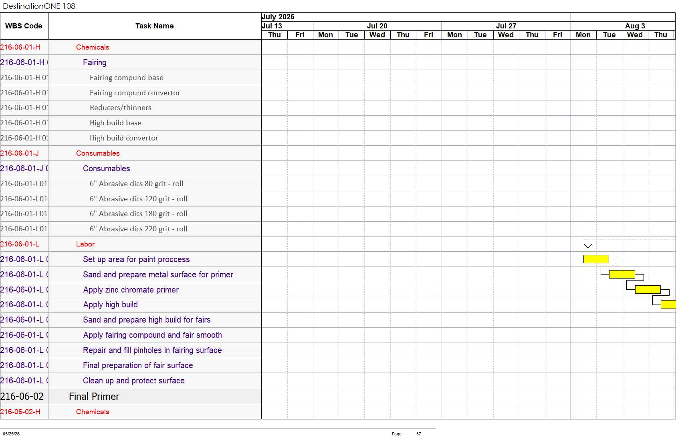676x439 pixels.
Task: Click the WBS Code column header
Action: tap(24, 26)
